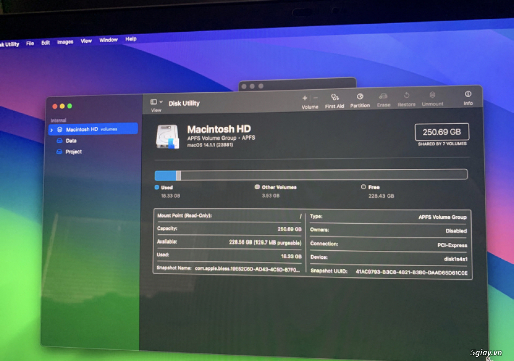Select Macintosh HD in the sidebar
514x361 pixels.
click(x=93, y=129)
